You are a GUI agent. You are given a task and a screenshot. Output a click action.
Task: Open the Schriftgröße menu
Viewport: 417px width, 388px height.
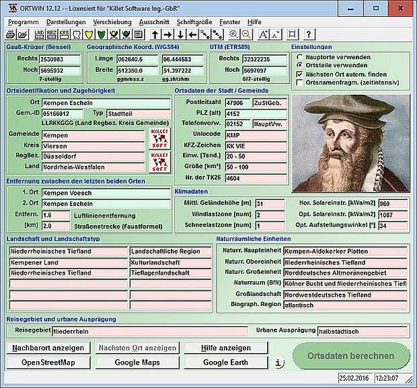(x=194, y=22)
